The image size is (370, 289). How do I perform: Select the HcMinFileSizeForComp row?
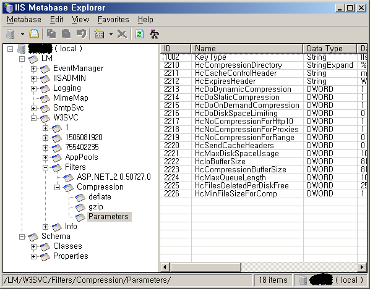(x=264, y=194)
